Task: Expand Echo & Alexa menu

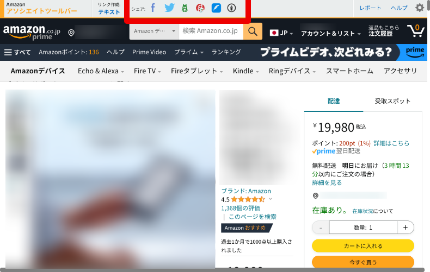Action: [x=101, y=71]
